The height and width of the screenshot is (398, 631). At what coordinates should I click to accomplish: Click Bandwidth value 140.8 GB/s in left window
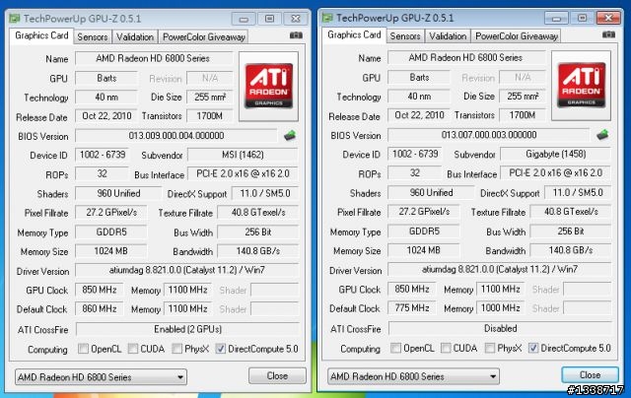pyautogui.click(x=258, y=251)
